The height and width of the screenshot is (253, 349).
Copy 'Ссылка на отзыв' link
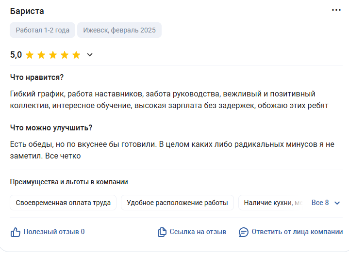pyautogui.click(x=198, y=232)
